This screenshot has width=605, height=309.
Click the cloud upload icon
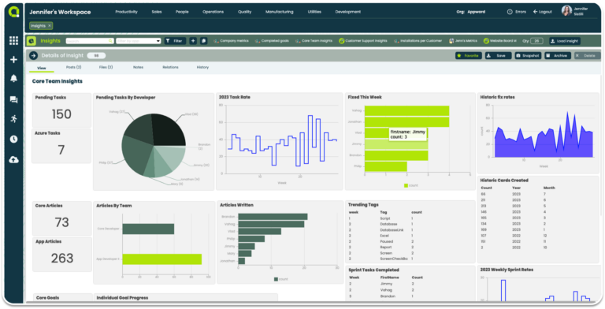(14, 159)
